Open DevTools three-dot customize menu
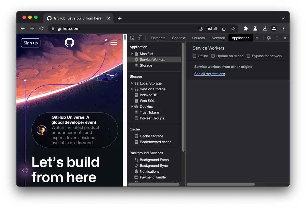 click(x=277, y=38)
